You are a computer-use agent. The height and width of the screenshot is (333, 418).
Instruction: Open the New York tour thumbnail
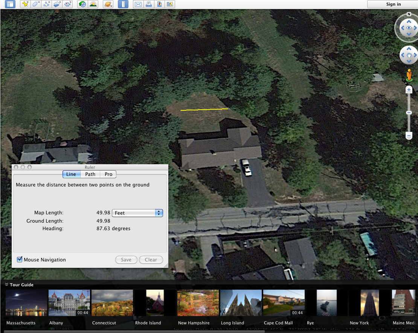point(370,303)
